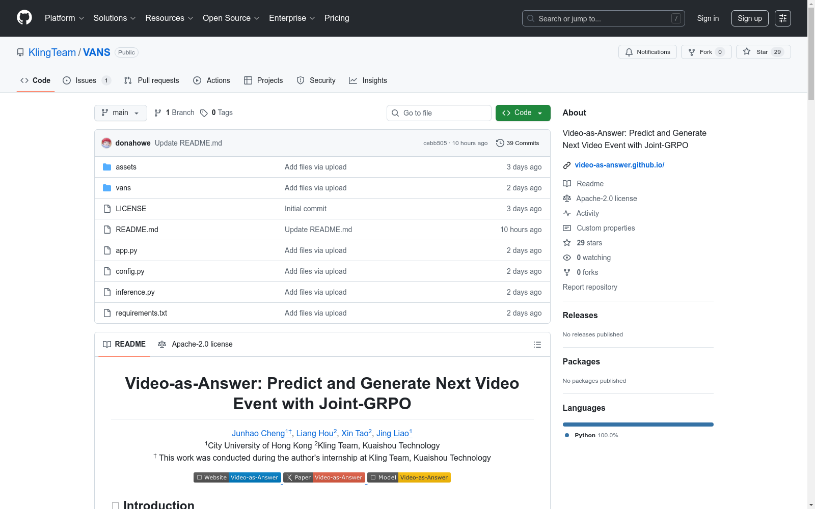The height and width of the screenshot is (509, 815).
Task: Open the KlingTeam organization link
Action: click(x=52, y=52)
